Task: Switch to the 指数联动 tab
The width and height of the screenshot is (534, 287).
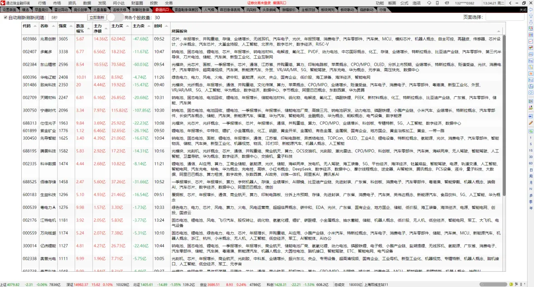Action: pos(366,10)
